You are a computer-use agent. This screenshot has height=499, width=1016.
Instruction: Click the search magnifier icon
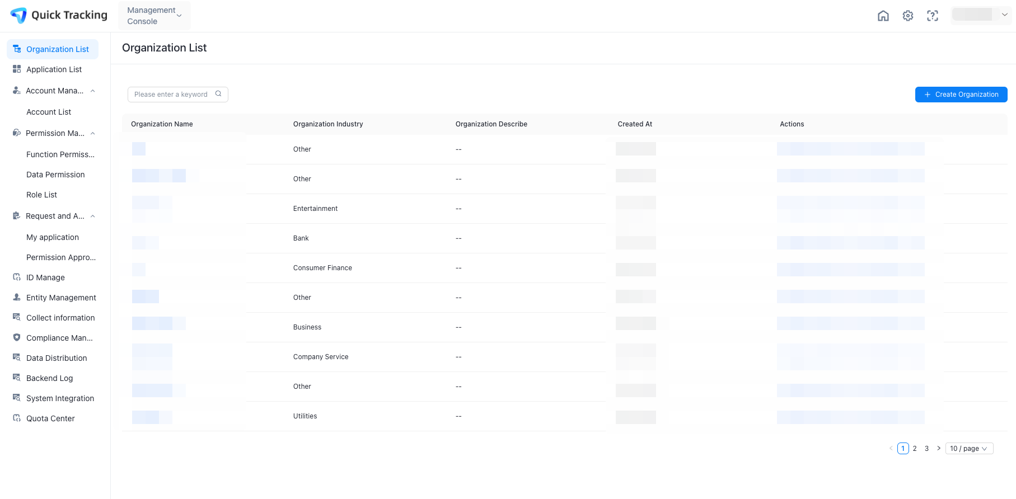point(218,94)
